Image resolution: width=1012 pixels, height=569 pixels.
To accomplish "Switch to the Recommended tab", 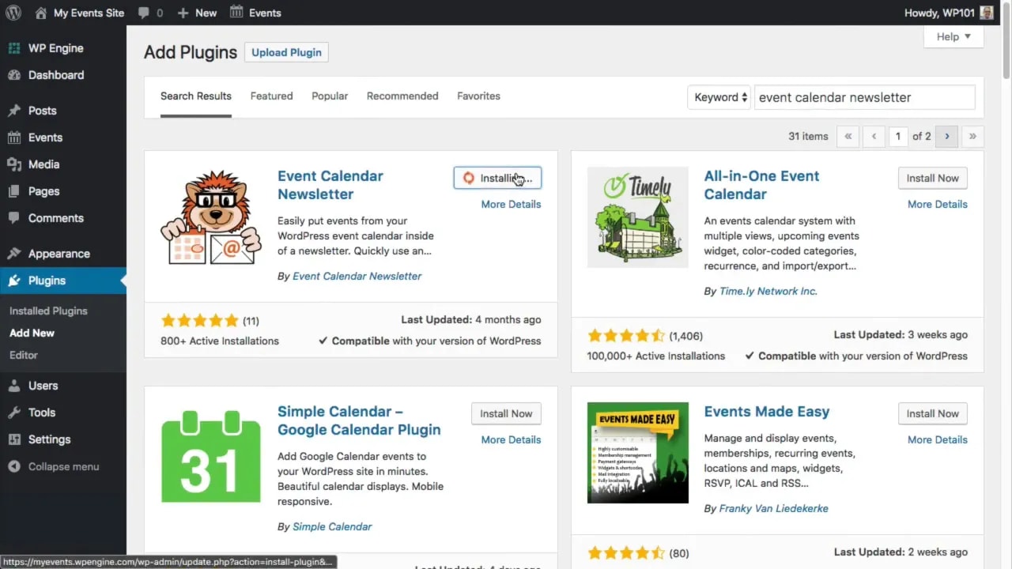I will tap(402, 96).
